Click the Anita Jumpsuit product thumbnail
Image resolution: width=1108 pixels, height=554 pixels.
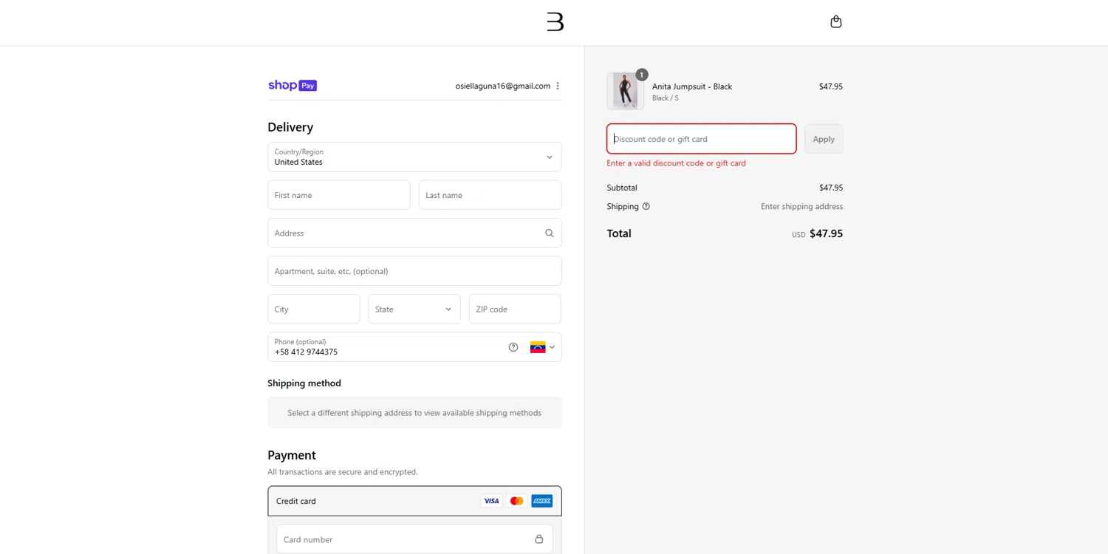[625, 91]
